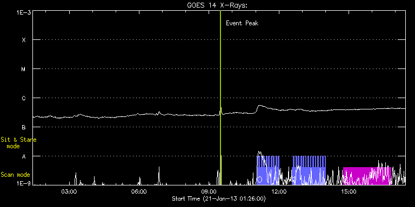
Task: Click the small white circle marker in blue block
Action: tap(259, 180)
